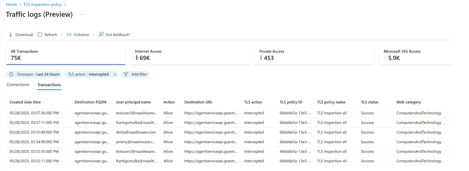This screenshot has width=469, height=171.
Task: Select the 03:57:36.000 PM log row timestamp
Action: coord(34,113)
